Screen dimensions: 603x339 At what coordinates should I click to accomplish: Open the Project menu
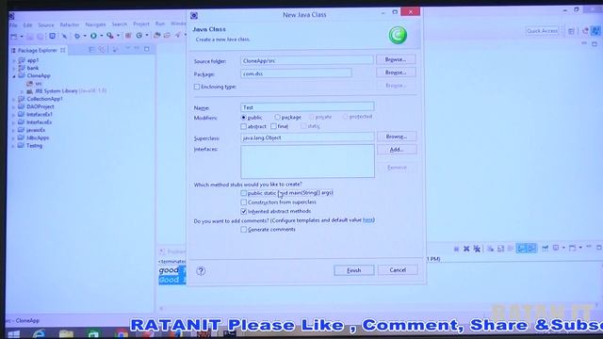(x=141, y=24)
